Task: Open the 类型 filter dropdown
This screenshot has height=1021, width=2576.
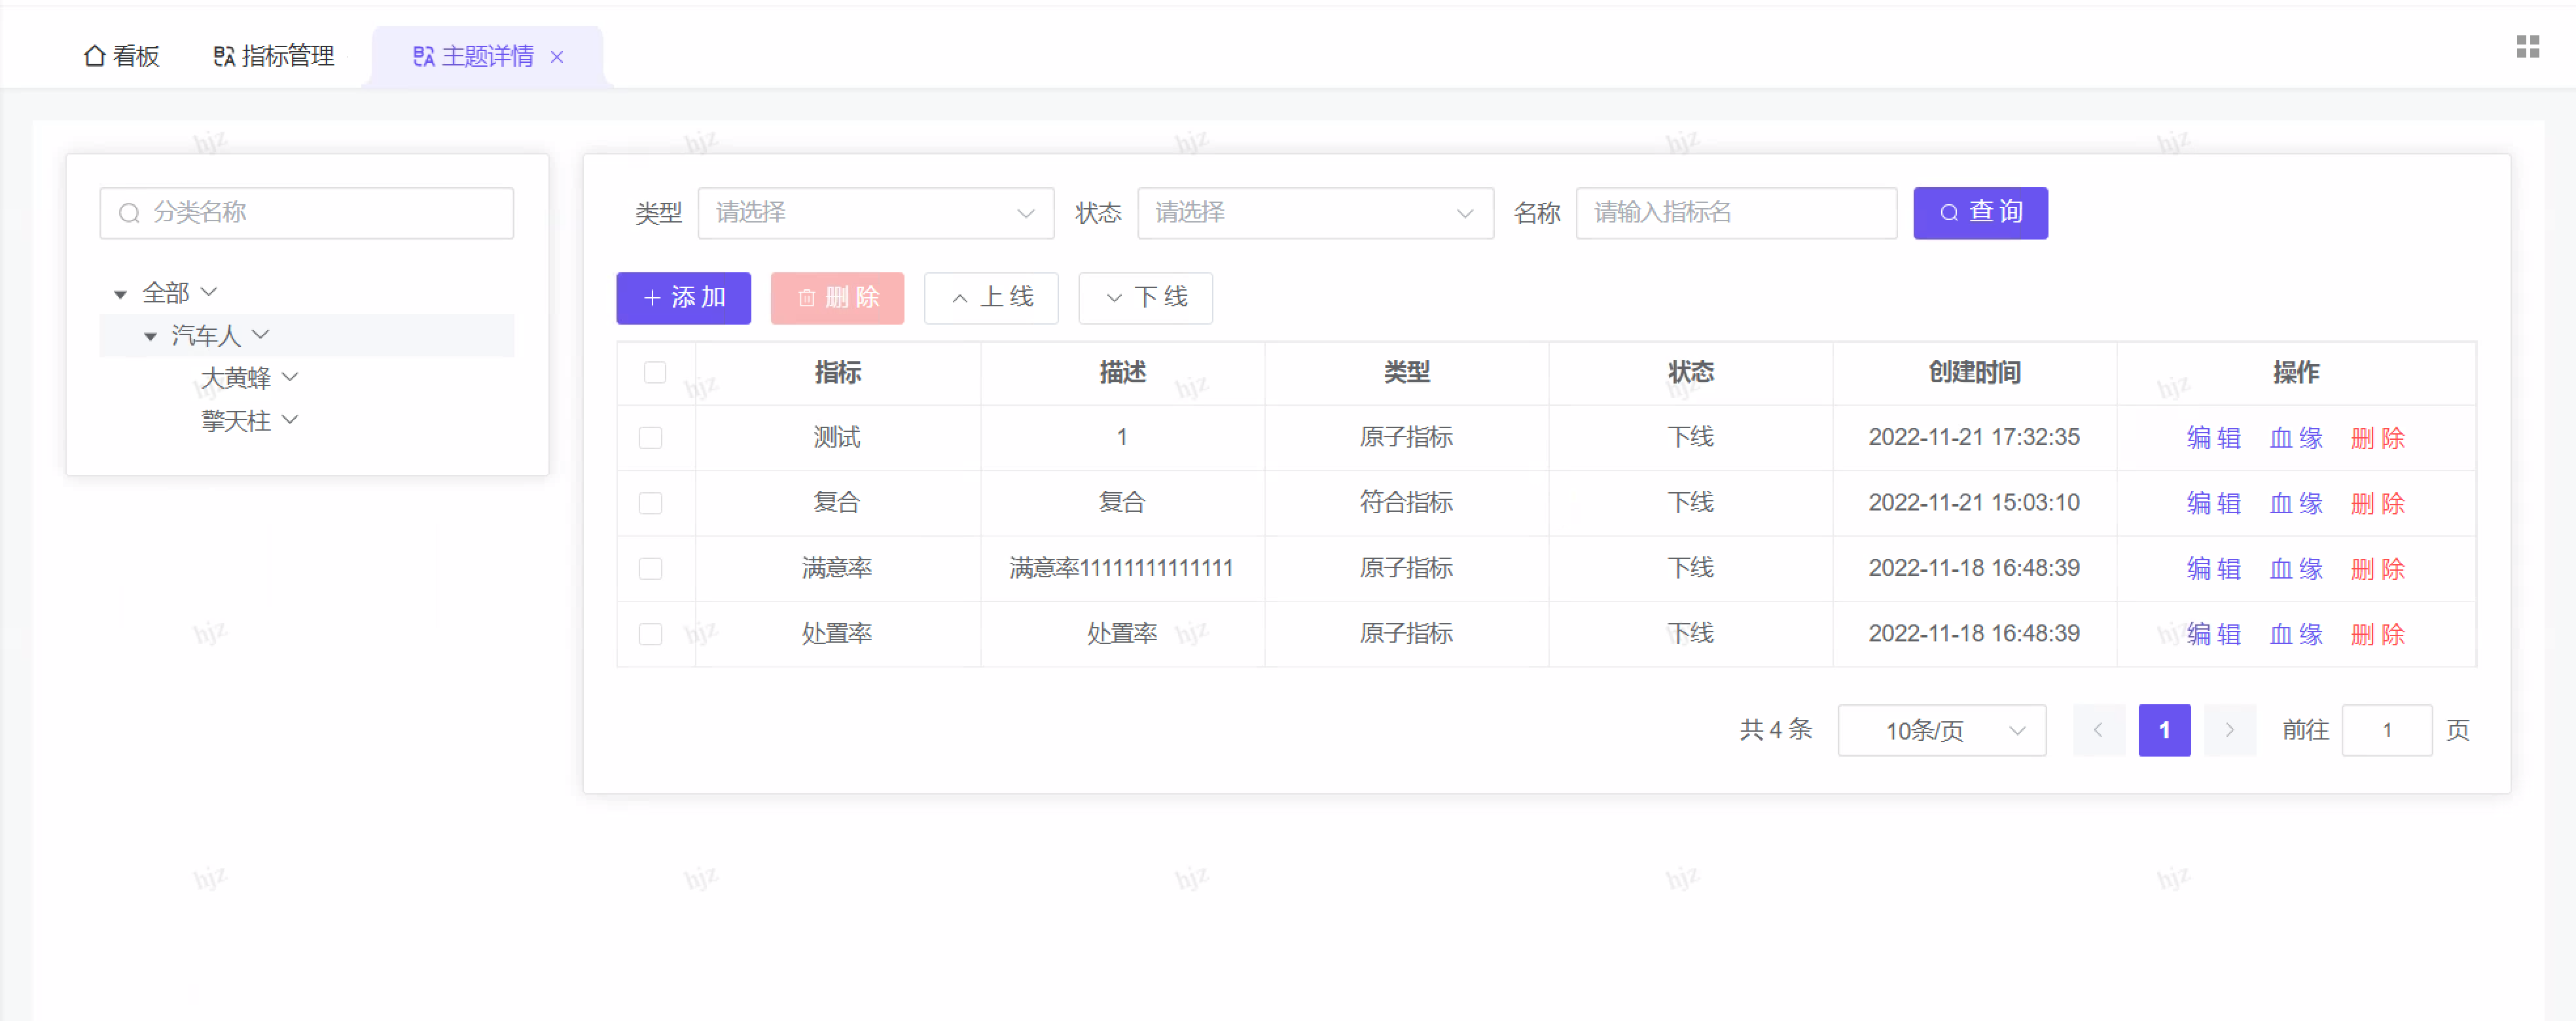Action: pyautogui.click(x=875, y=213)
